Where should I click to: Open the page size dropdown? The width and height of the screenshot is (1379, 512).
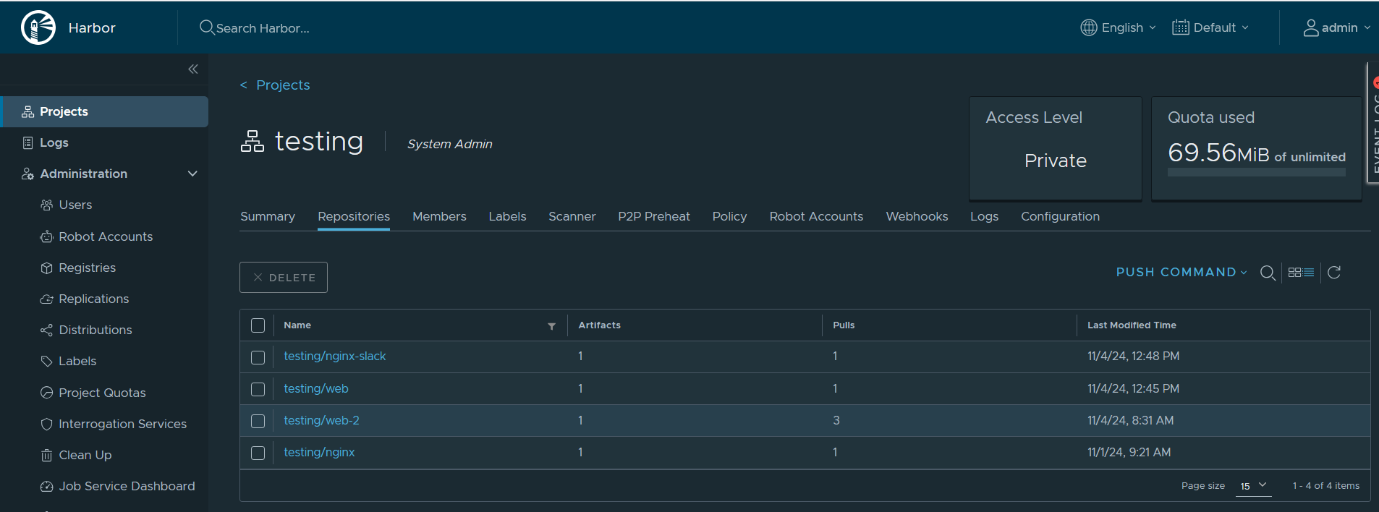point(1253,486)
